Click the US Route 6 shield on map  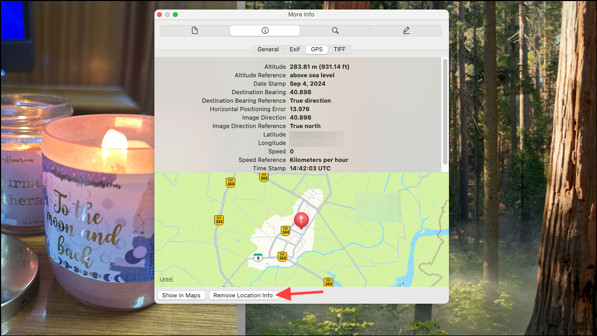click(258, 258)
